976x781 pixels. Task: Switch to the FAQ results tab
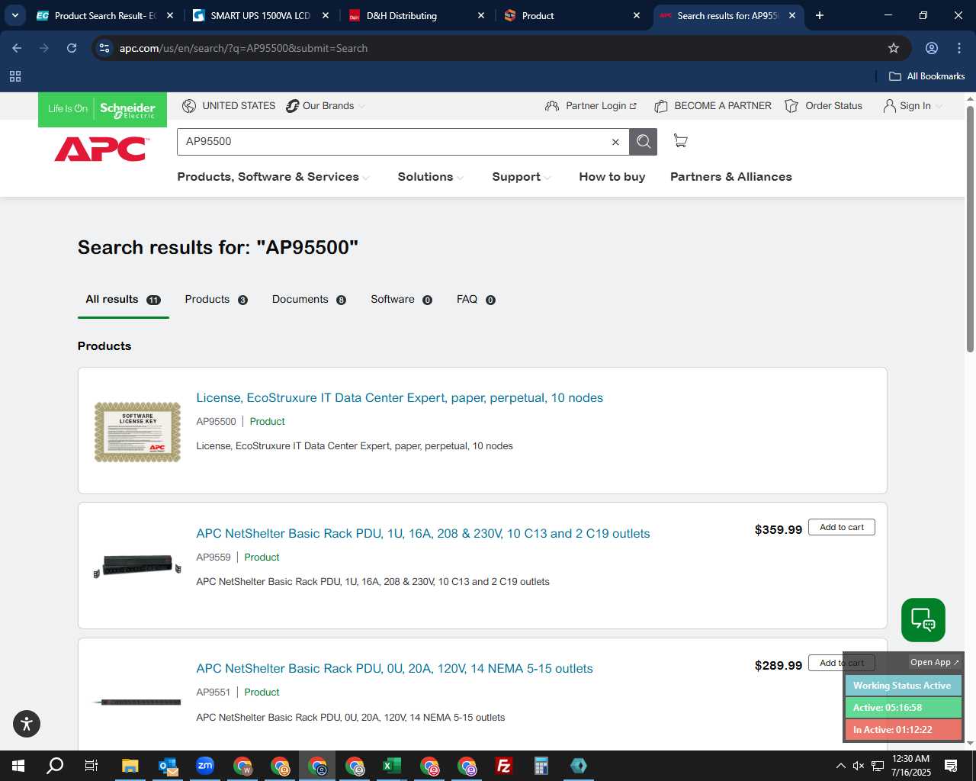click(x=476, y=300)
